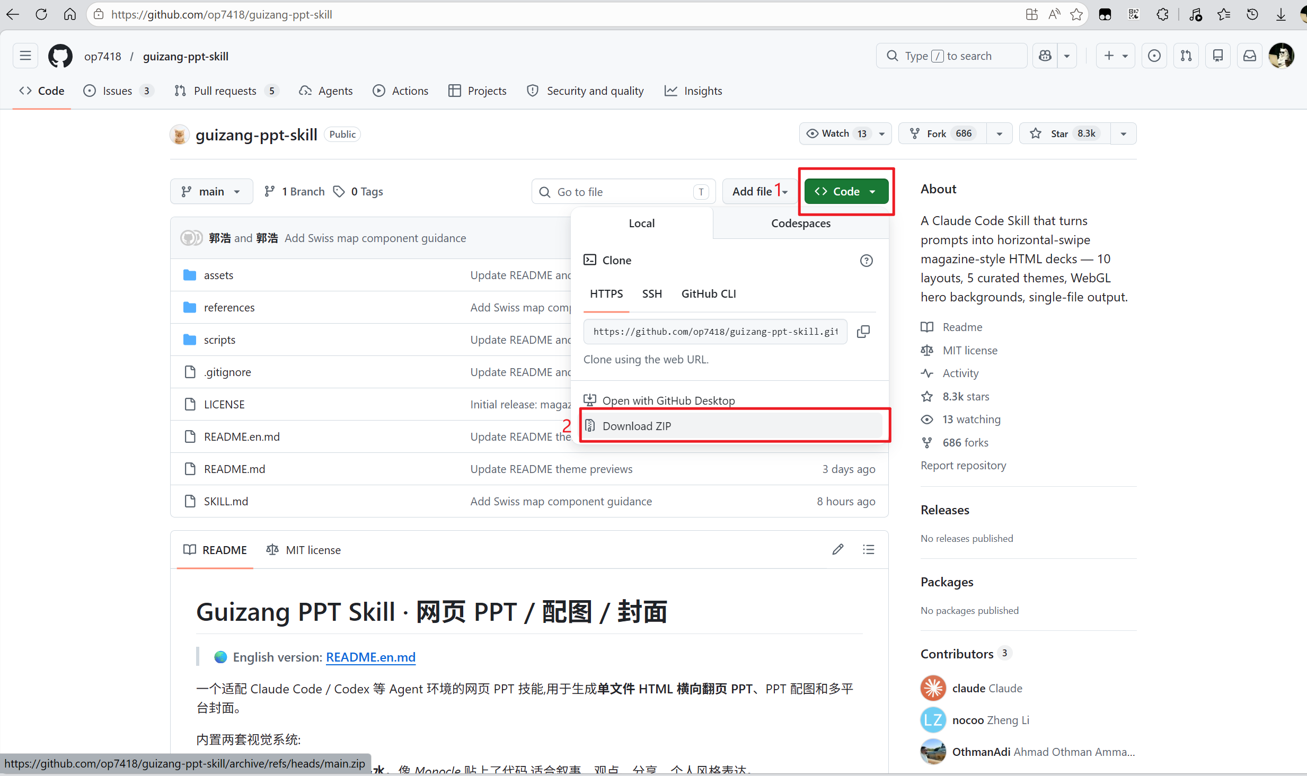Open the Add file dropdown

(760, 191)
